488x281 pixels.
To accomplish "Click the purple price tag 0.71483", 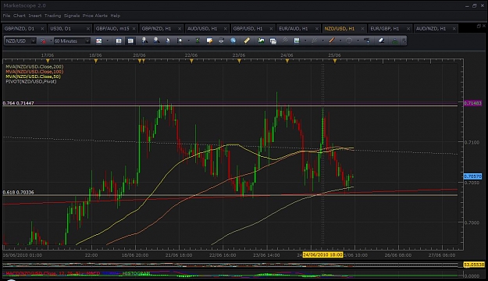I will (472, 103).
